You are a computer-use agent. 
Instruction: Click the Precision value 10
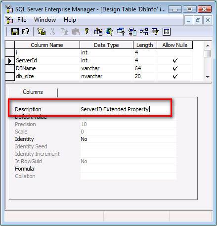129,124
